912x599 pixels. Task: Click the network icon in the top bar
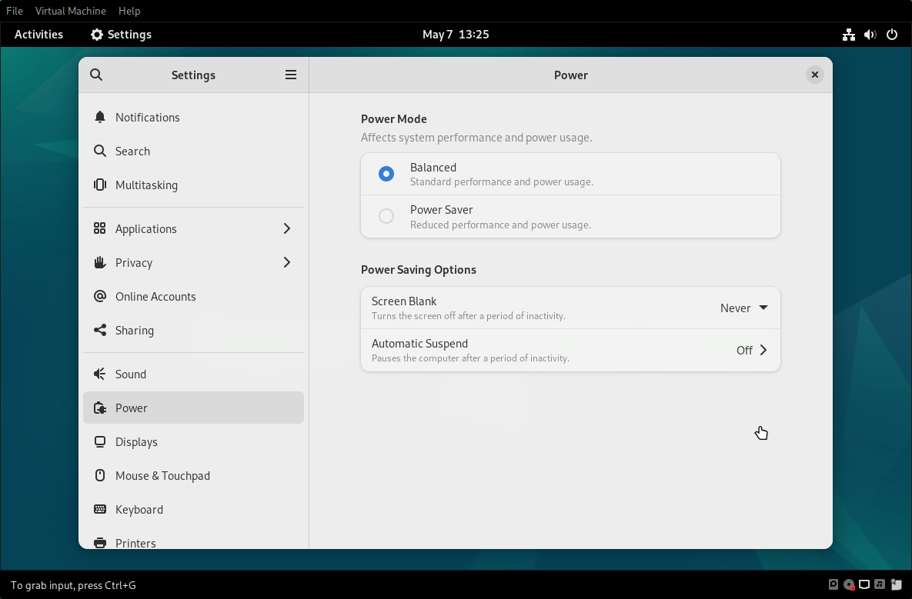click(849, 34)
